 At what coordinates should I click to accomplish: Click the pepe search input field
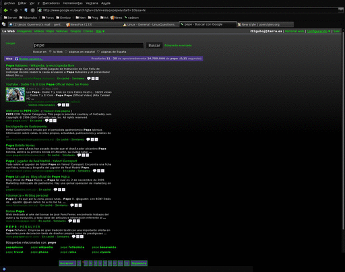tap(88, 45)
